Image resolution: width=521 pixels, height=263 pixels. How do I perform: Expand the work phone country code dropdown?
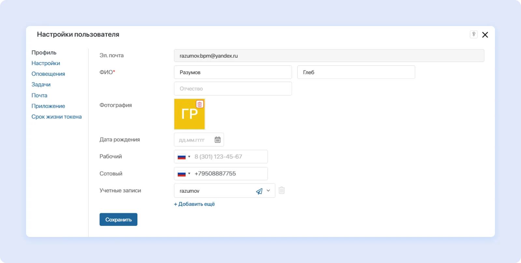(189, 157)
